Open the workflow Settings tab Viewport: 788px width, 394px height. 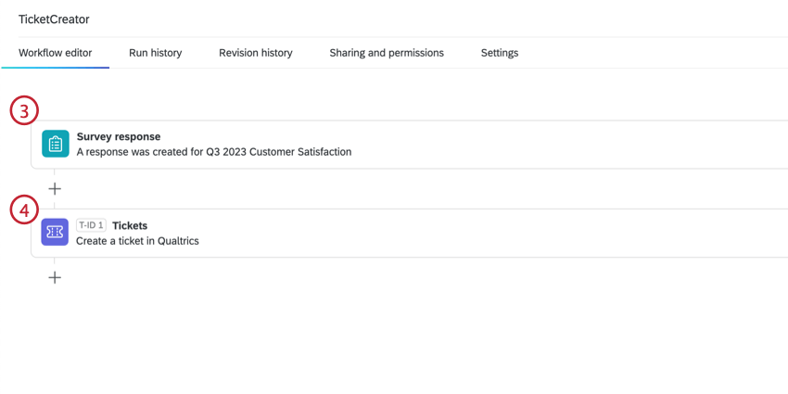(500, 53)
